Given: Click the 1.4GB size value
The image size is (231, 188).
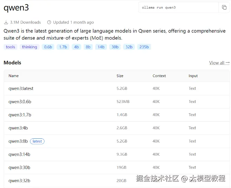Looking at the screenshot, I should pyautogui.click(x=122, y=115).
